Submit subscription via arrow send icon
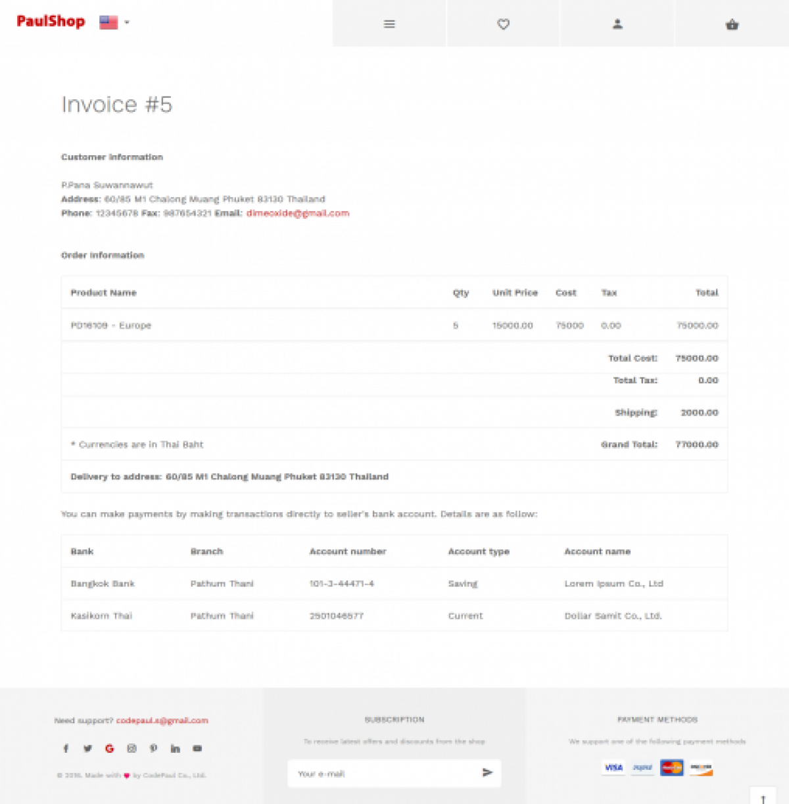789x804 pixels. (x=488, y=773)
